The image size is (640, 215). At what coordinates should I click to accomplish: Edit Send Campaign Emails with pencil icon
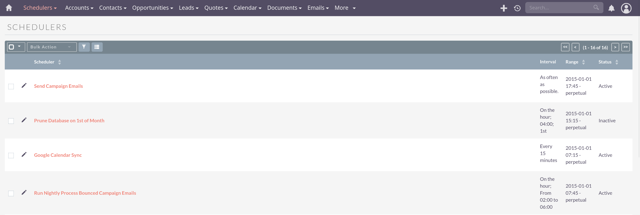pyautogui.click(x=24, y=86)
